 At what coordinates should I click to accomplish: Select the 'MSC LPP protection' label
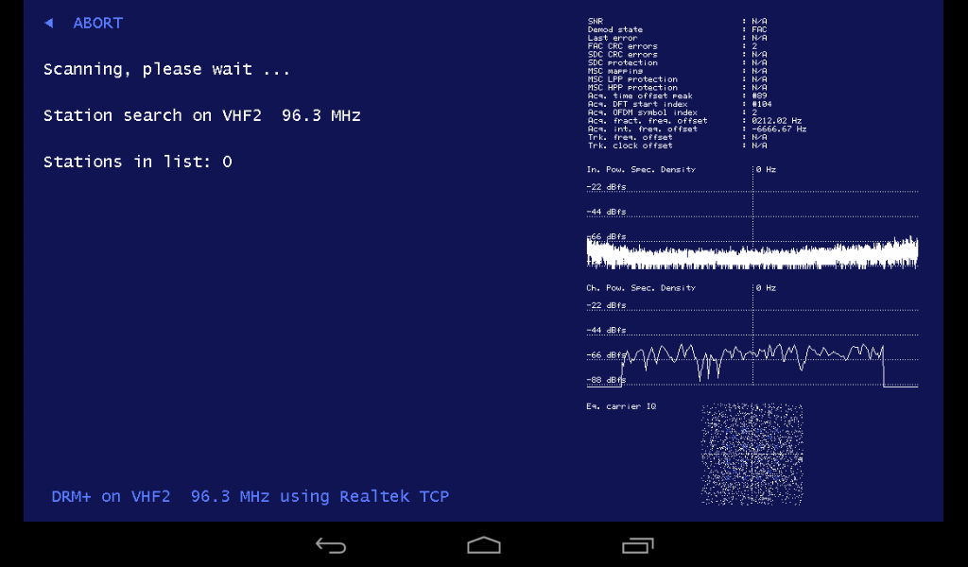click(x=632, y=79)
